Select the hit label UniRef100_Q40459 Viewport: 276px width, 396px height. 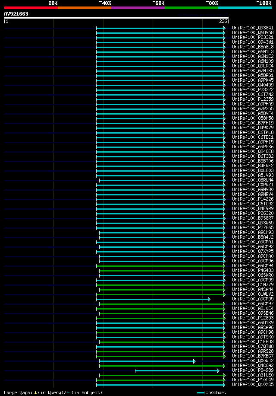click(x=253, y=85)
